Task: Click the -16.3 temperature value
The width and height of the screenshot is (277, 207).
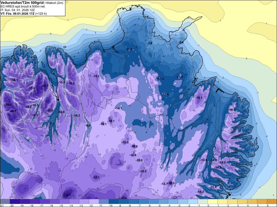Action: (x=71, y=83)
